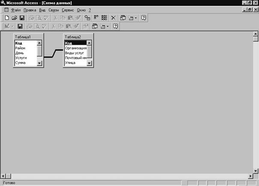Click scroll-down arrow in Таблица1 field list

tap(39, 63)
